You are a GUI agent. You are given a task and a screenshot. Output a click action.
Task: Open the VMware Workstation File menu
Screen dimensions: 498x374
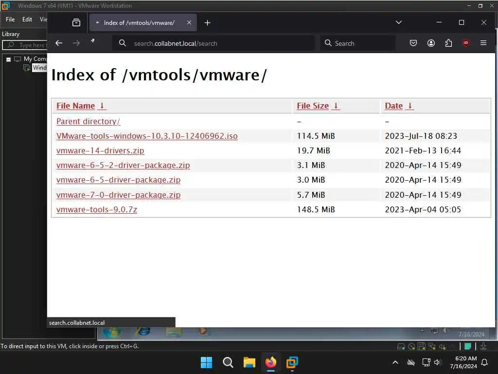pyautogui.click(x=10, y=19)
